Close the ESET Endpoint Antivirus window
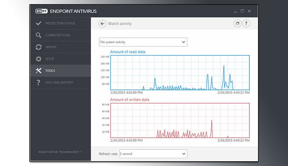288x166 pixels. [x=249, y=11]
